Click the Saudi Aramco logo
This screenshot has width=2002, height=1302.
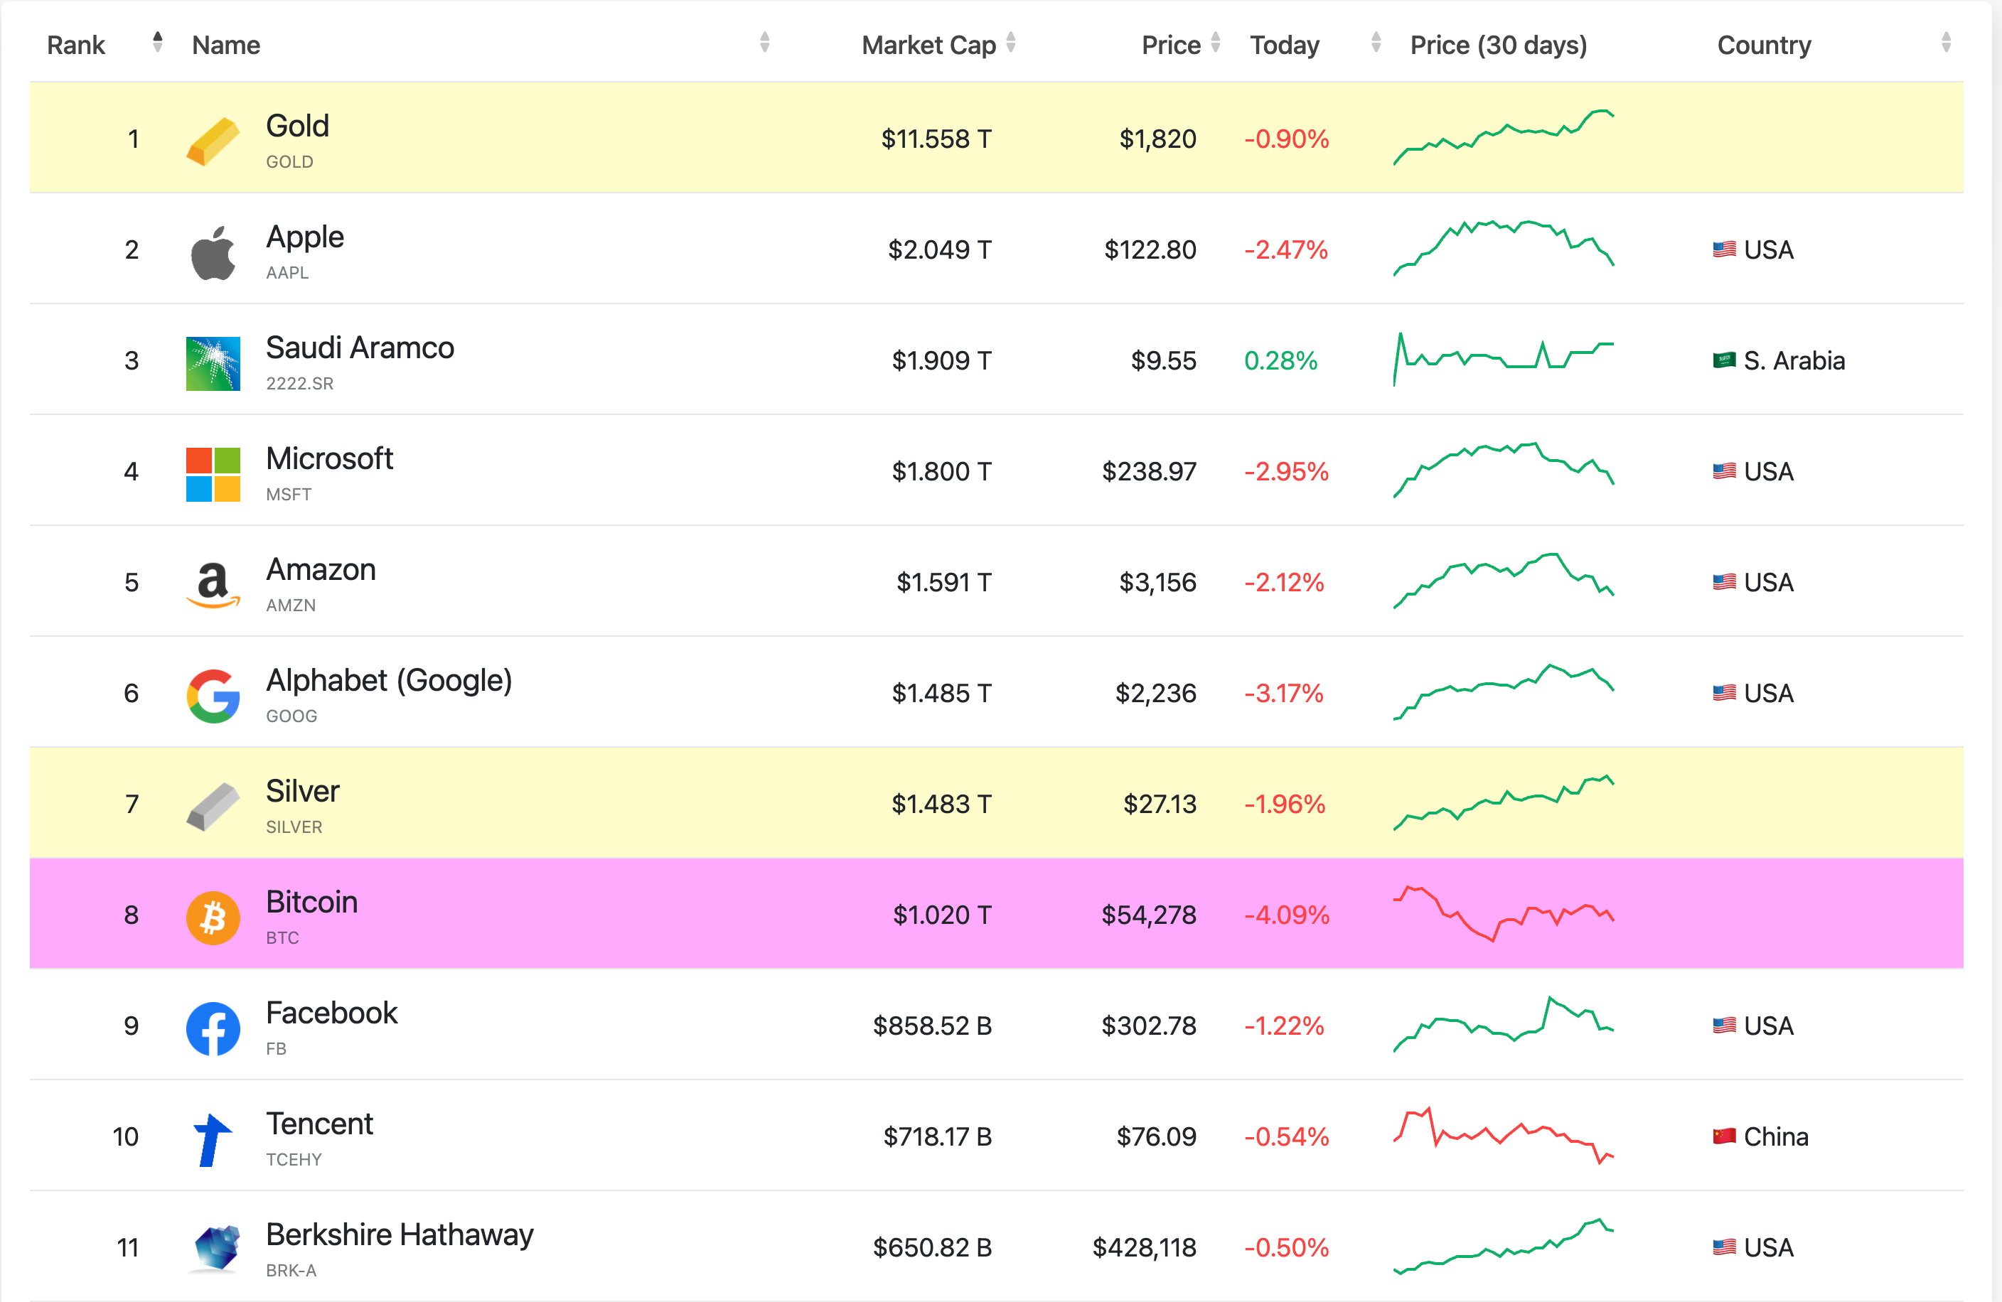coord(213,362)
